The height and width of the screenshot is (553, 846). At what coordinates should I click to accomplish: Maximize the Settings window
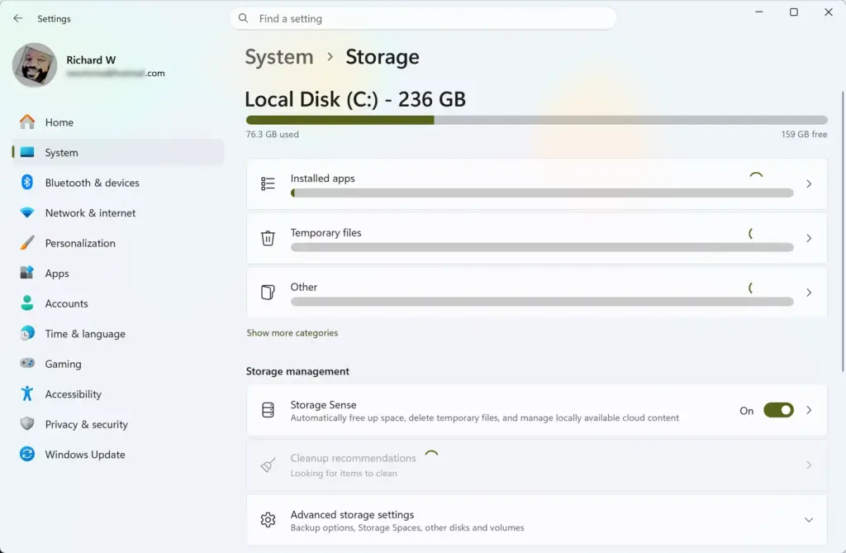click(x=794, y=12)
